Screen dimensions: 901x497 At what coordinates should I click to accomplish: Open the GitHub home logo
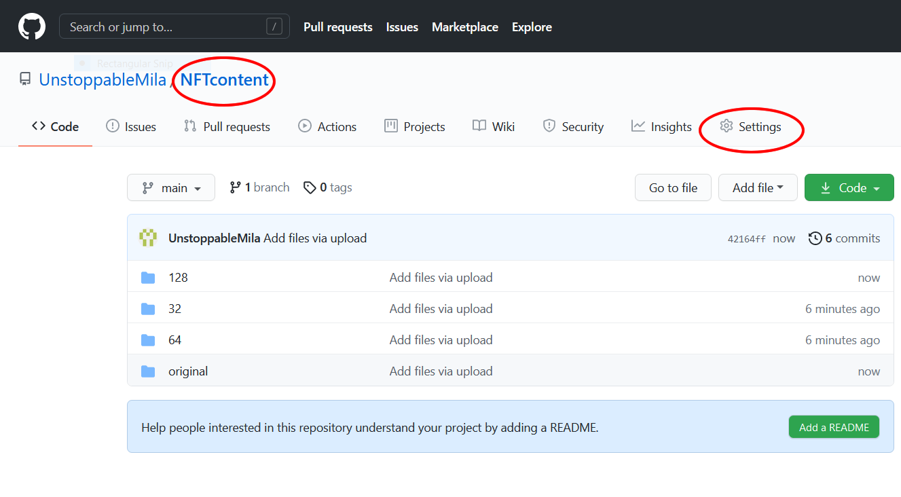coord(32,26)
